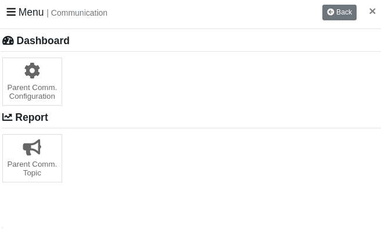Click the word 'Configuration' in the Dashboard tile
Viewport: 381px width, 237px height.
point(32,96)
